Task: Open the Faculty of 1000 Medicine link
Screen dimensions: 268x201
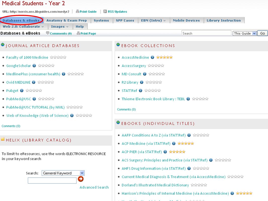Action: (x=27, y=57)
